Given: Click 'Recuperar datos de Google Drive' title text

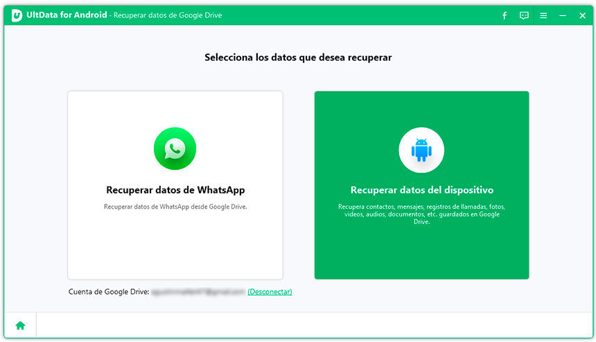Looking at the screenshot, I should (168, 15).
